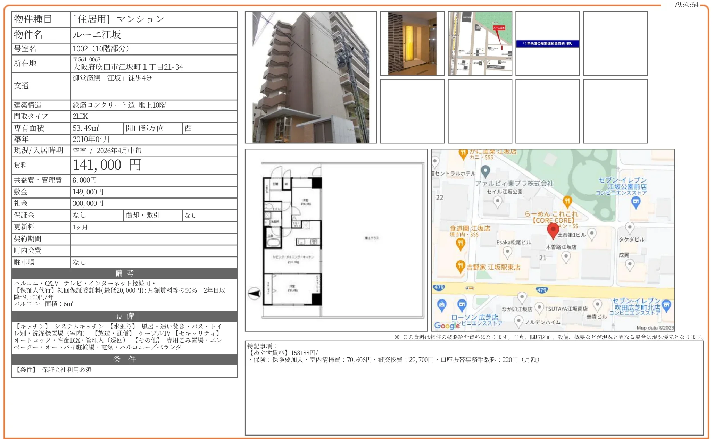
Task: Click the Map data ©2023 attribution text
Action: click(x=655, y=328)
